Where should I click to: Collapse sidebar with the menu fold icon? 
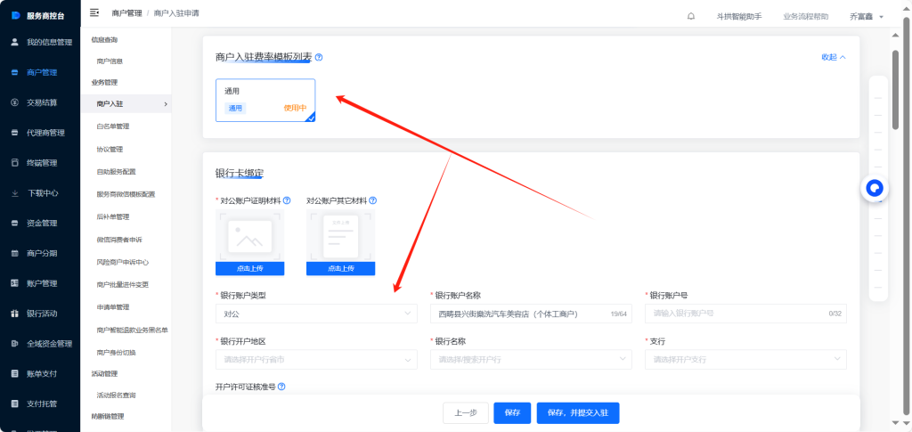click(94, 12)
